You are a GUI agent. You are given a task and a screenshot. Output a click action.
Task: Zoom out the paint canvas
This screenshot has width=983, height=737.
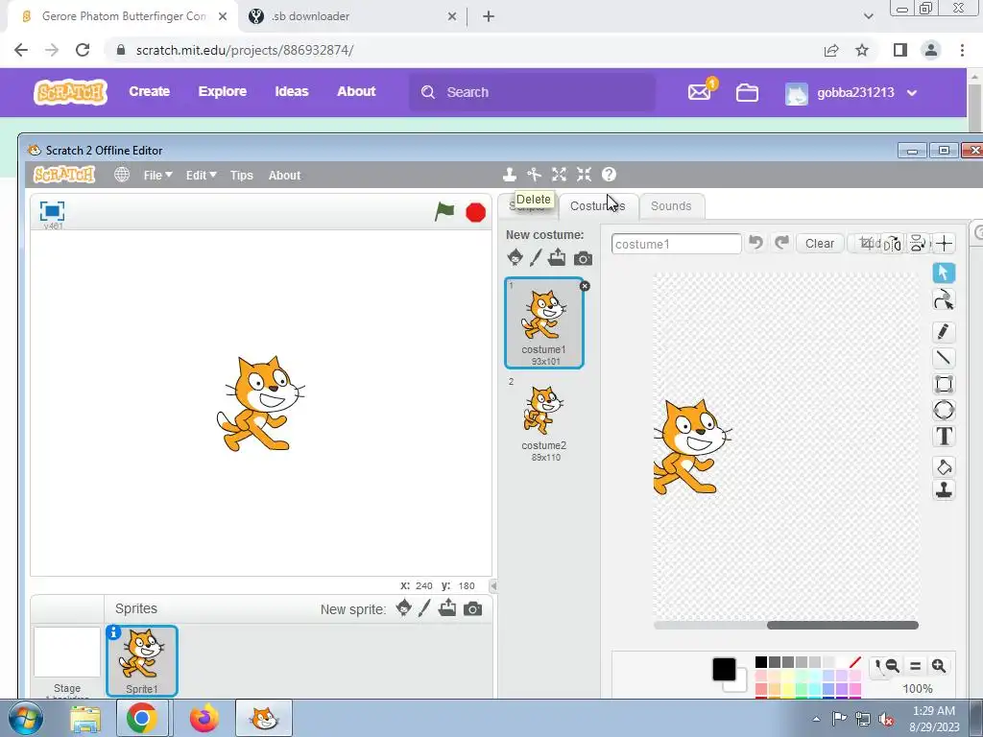click(x=892, y=666)
